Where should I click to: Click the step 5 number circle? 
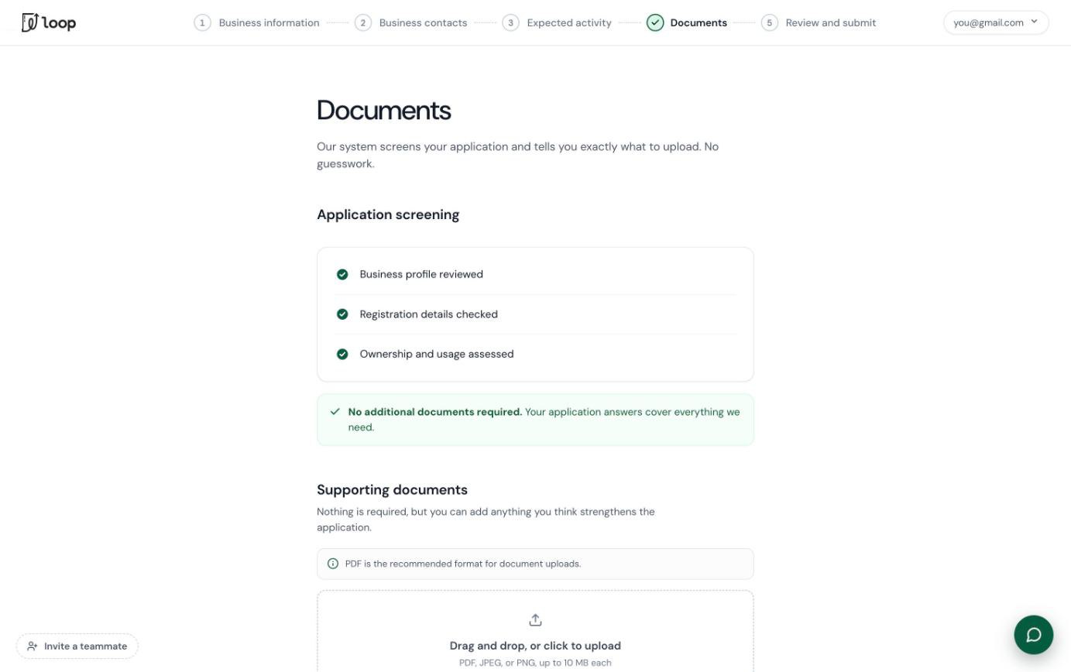coord(770,22)
